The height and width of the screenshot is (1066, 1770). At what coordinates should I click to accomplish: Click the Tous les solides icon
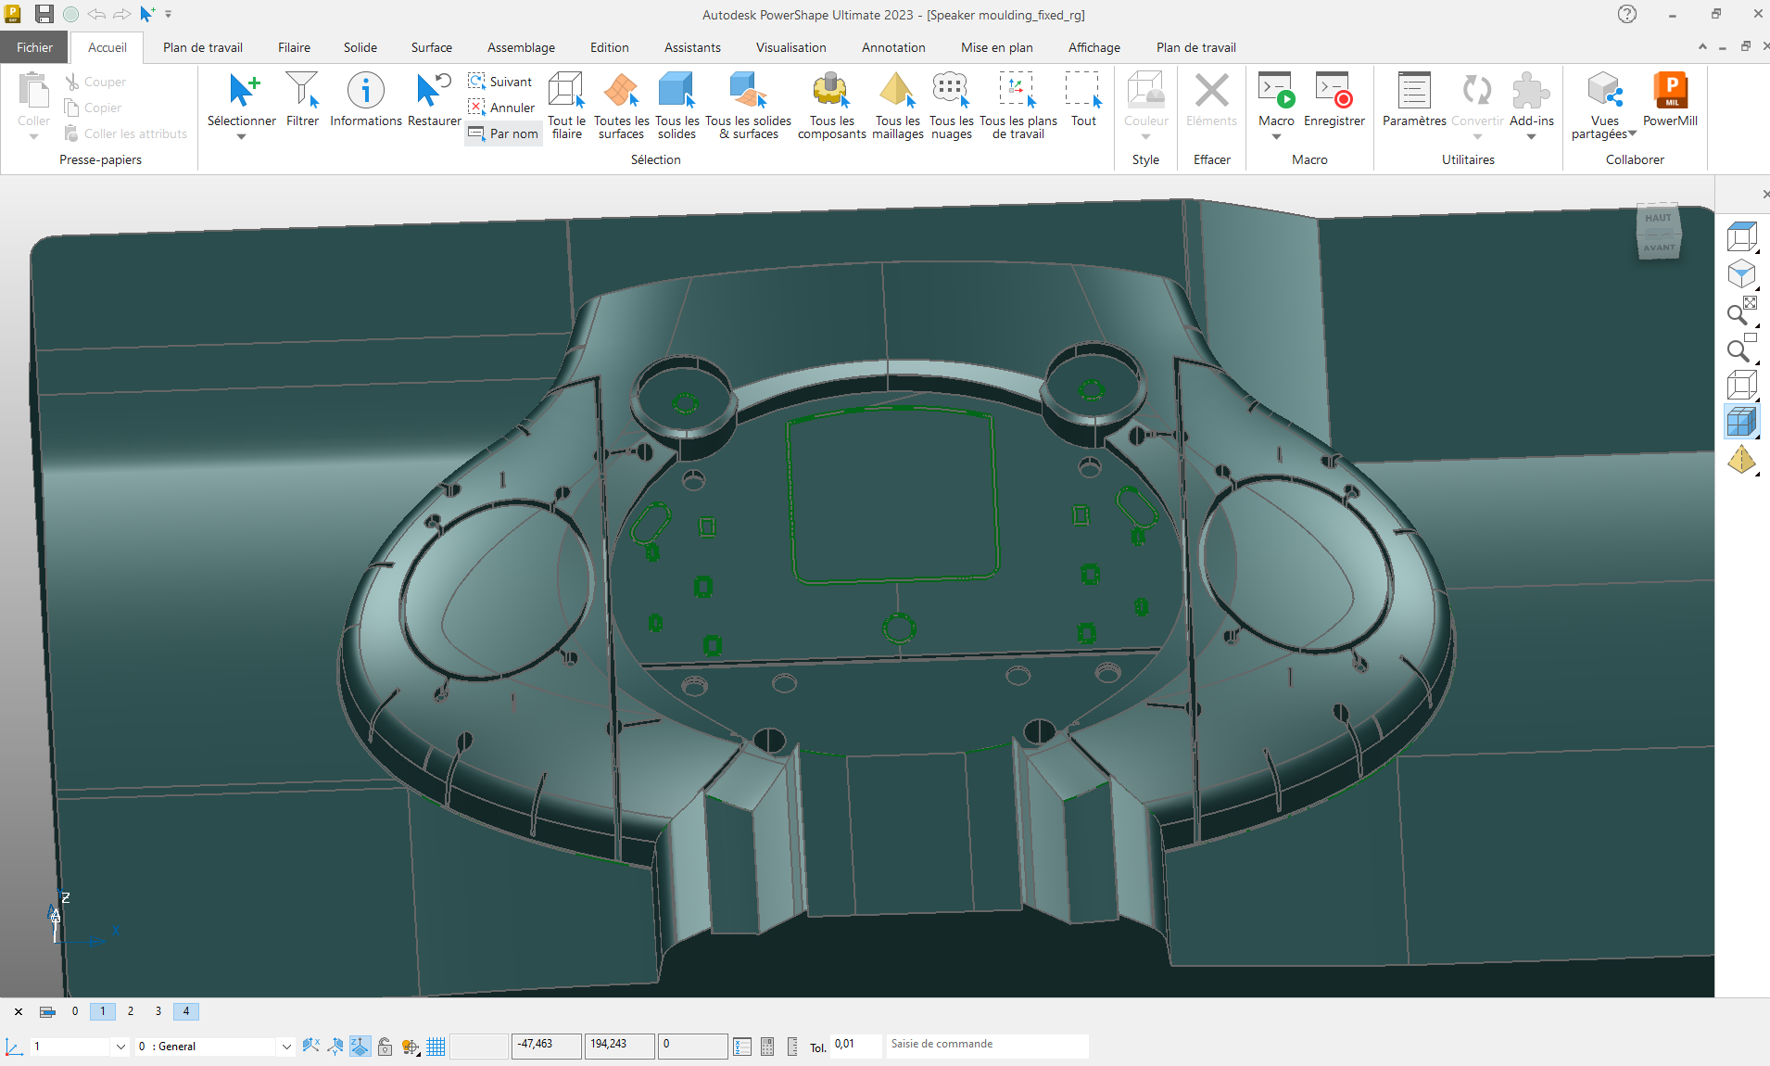(676, 91)
